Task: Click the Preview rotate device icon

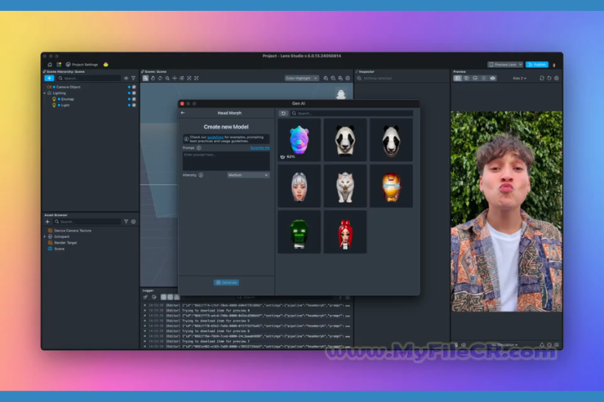Action: tap(542, 78)
